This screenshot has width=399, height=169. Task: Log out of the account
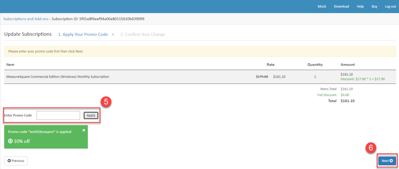click(x=390, y=7)
